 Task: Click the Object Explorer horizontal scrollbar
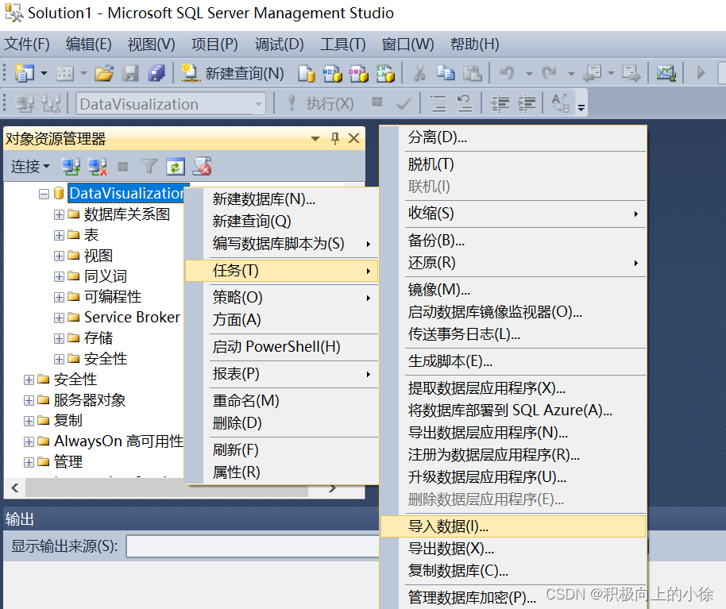pyautogui.click(x=167, y=488)
